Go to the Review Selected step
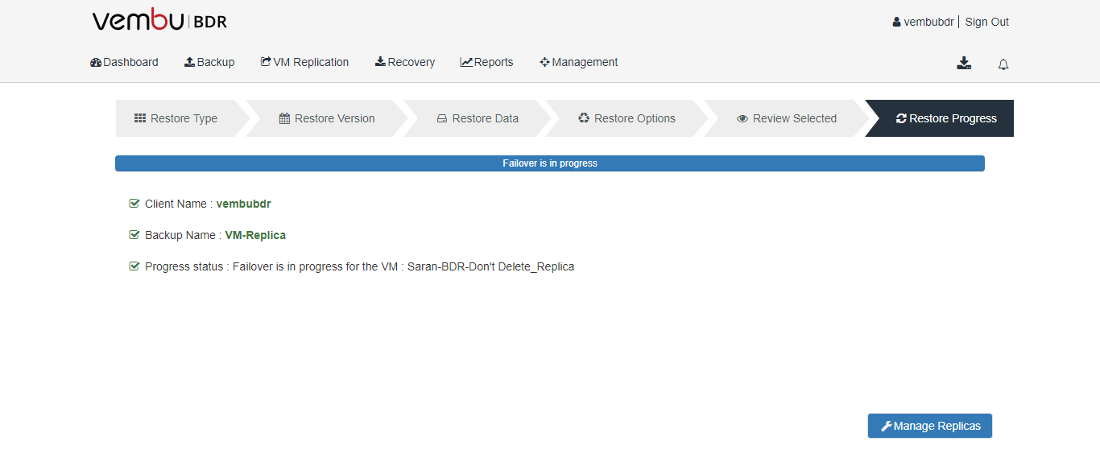 pyautogui.click(x=786, y=118)
